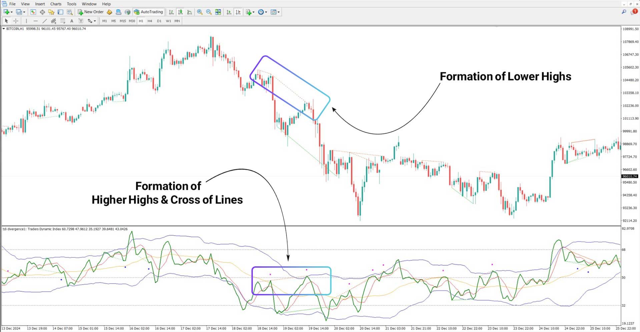The width and height of the screenshot is (640, 332).
Task: Open the Profiles icon
Action: click(19, 12)
